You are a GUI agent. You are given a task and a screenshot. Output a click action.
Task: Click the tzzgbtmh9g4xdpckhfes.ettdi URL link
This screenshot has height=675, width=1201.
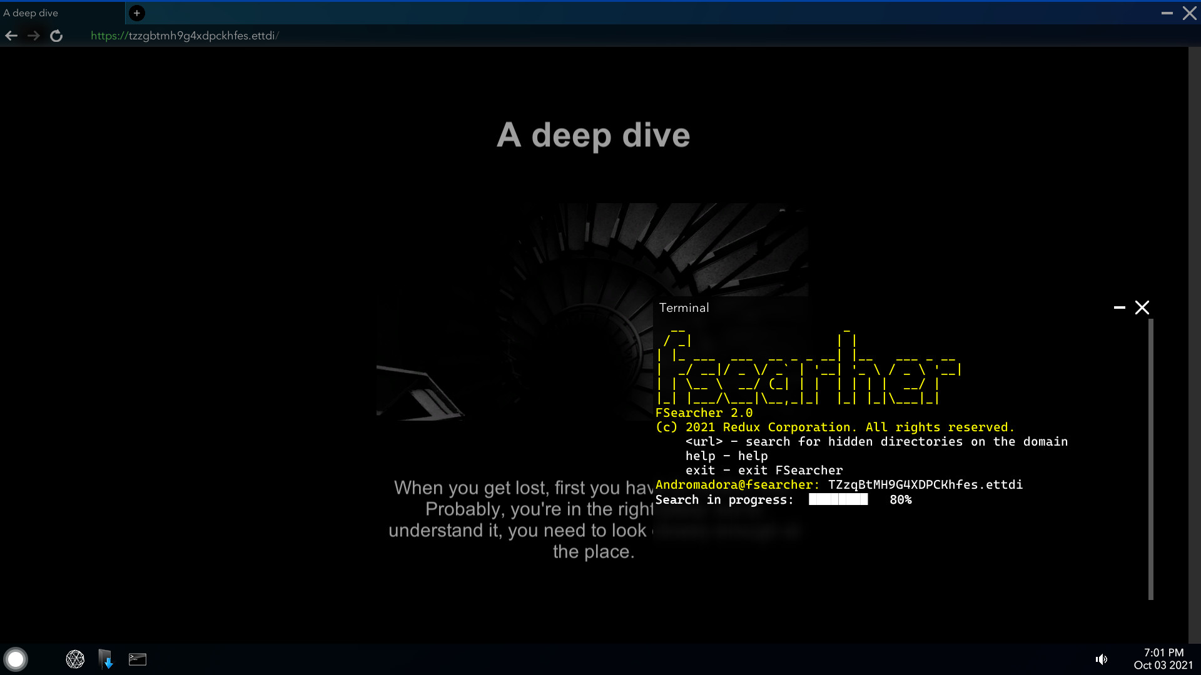tap(184, 36)
